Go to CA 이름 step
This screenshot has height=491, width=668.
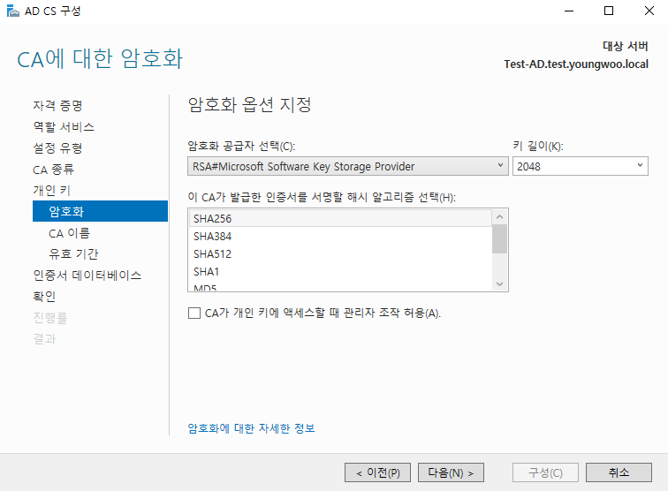click(69, 233)
